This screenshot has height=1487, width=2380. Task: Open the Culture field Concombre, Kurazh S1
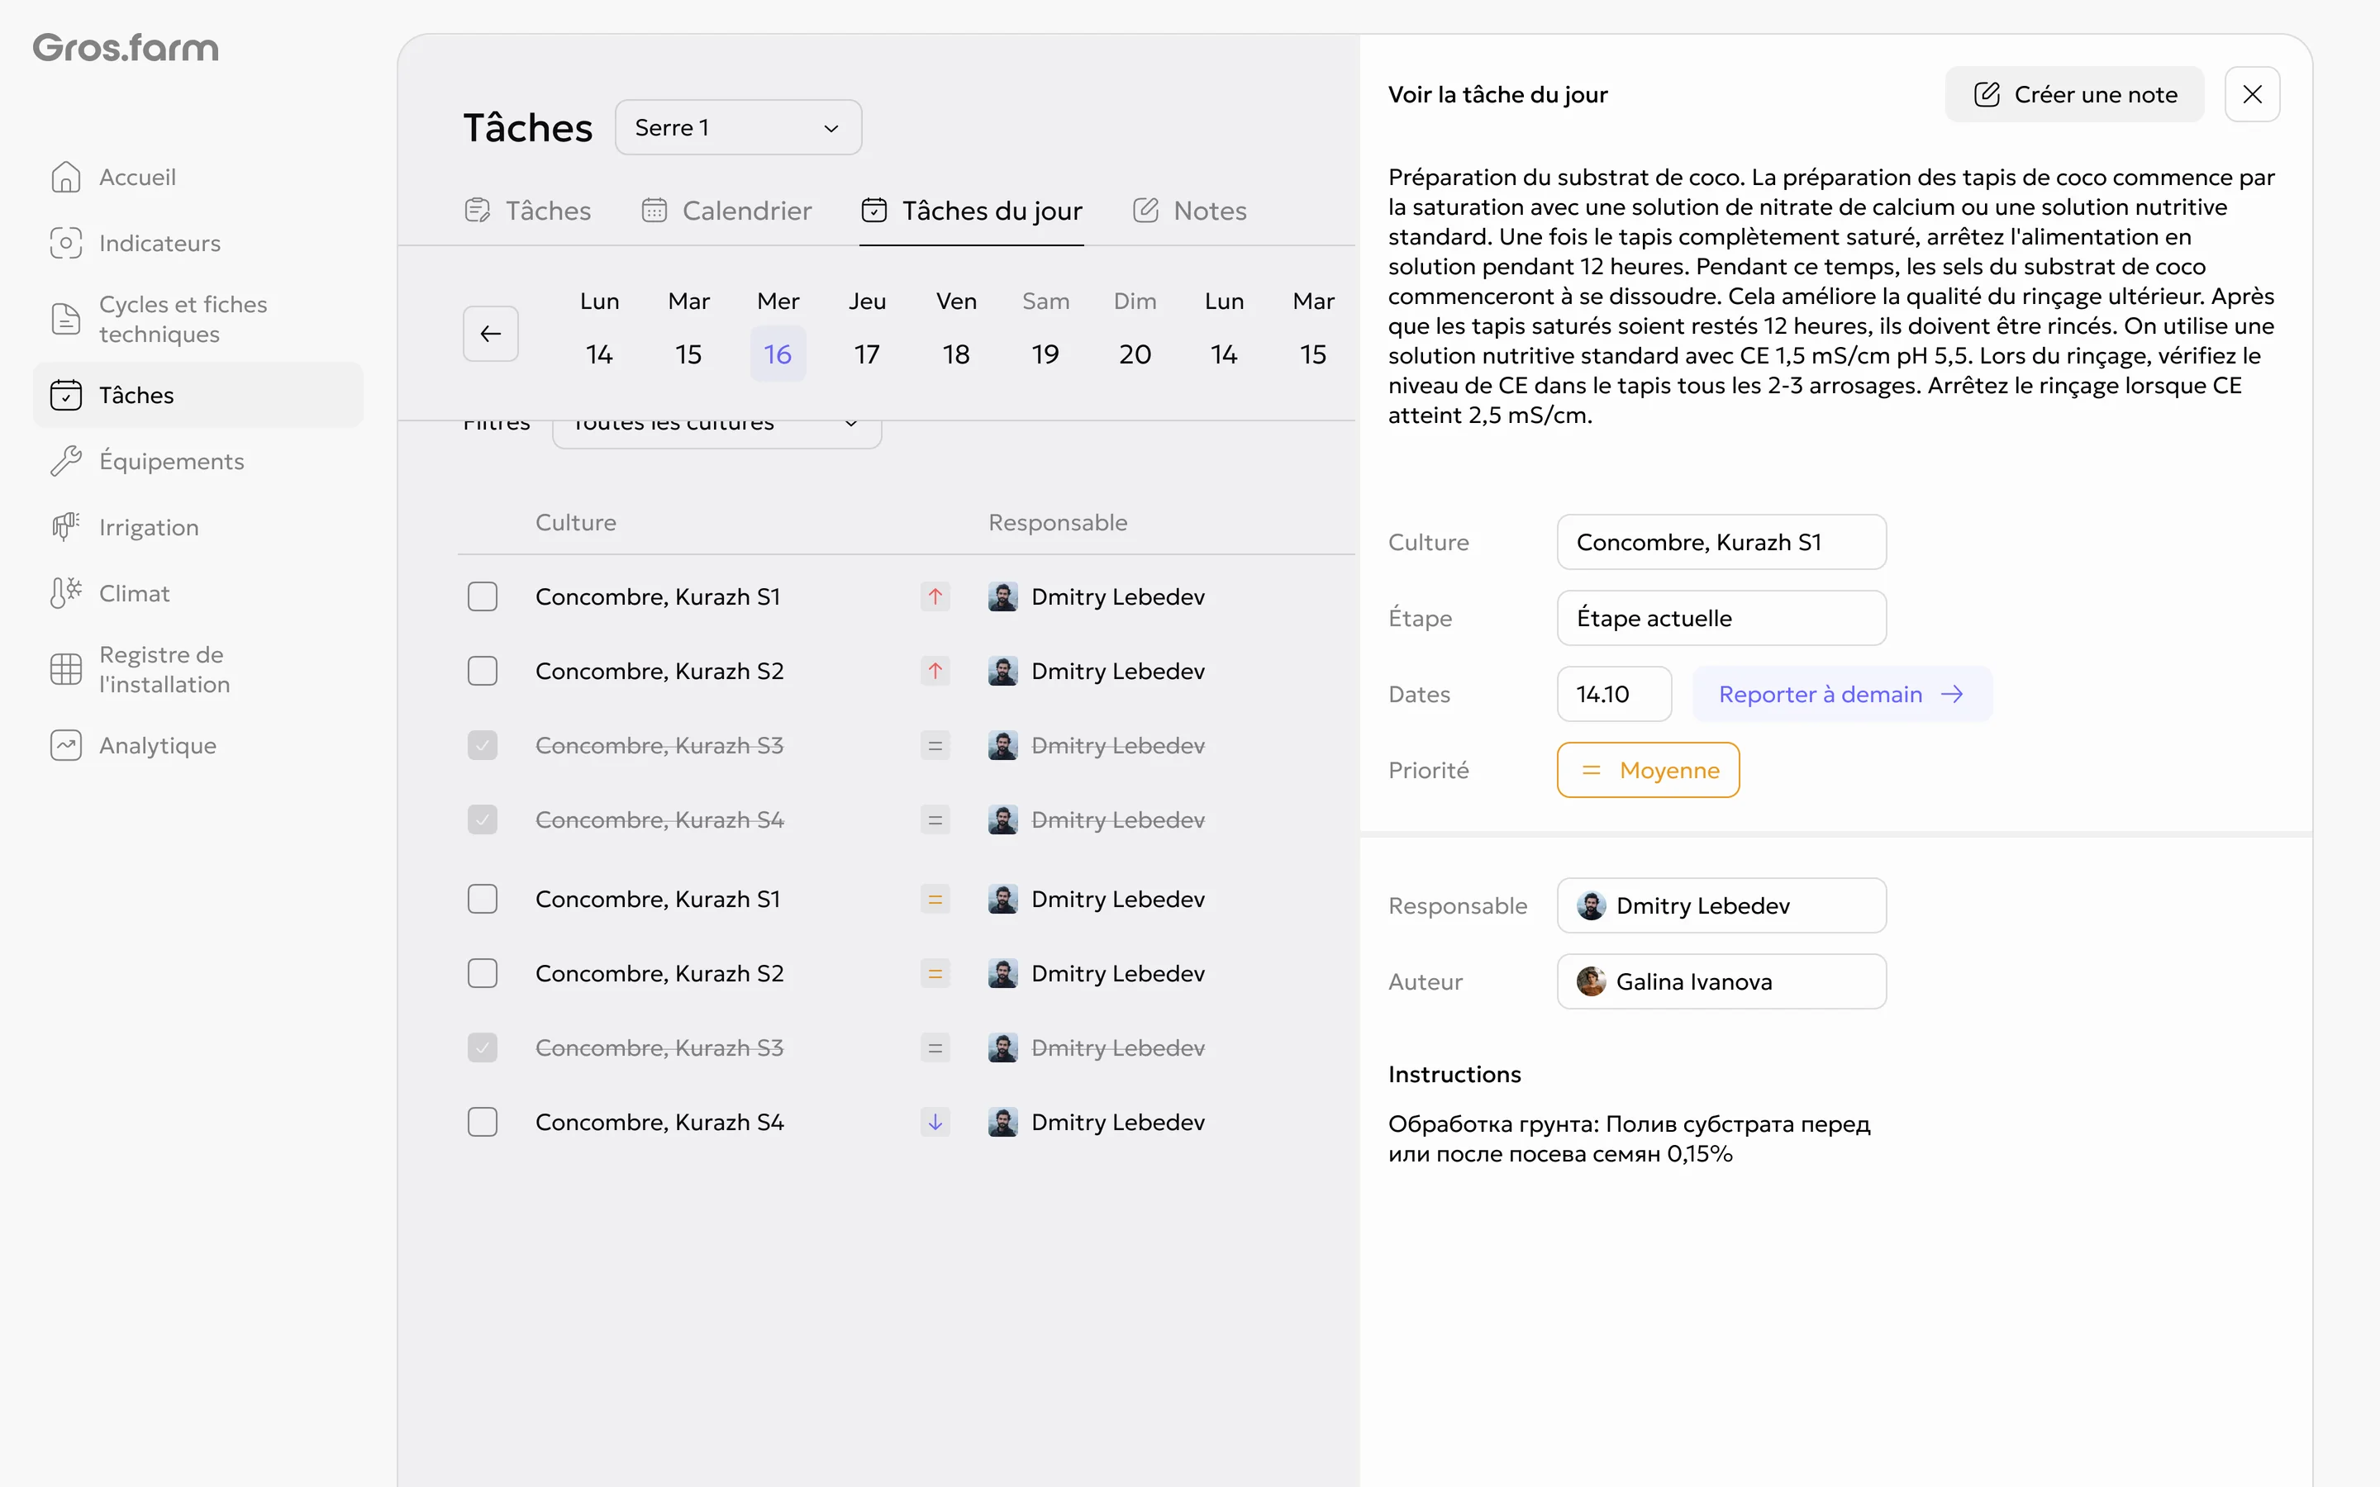pos(1721,542)
